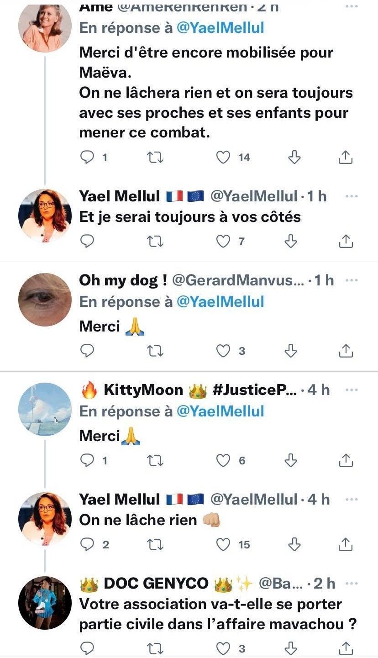Reply to Ame's tweet about Maëva
This screenshot has height=658, width=378.
point(87,158)
